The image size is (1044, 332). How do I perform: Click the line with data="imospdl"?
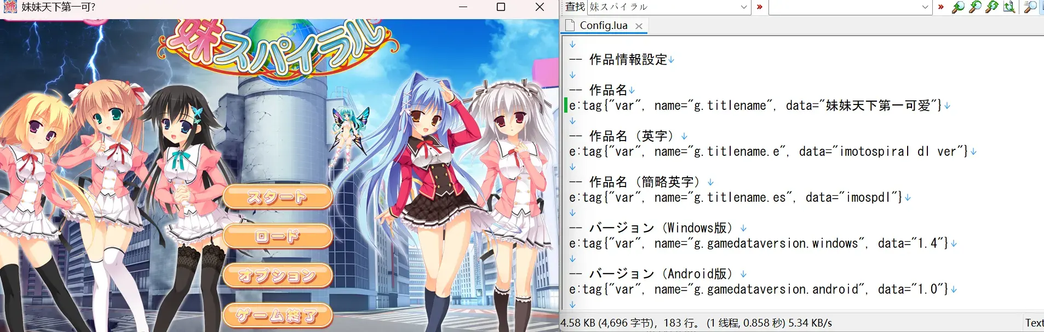tap(736, 197)
